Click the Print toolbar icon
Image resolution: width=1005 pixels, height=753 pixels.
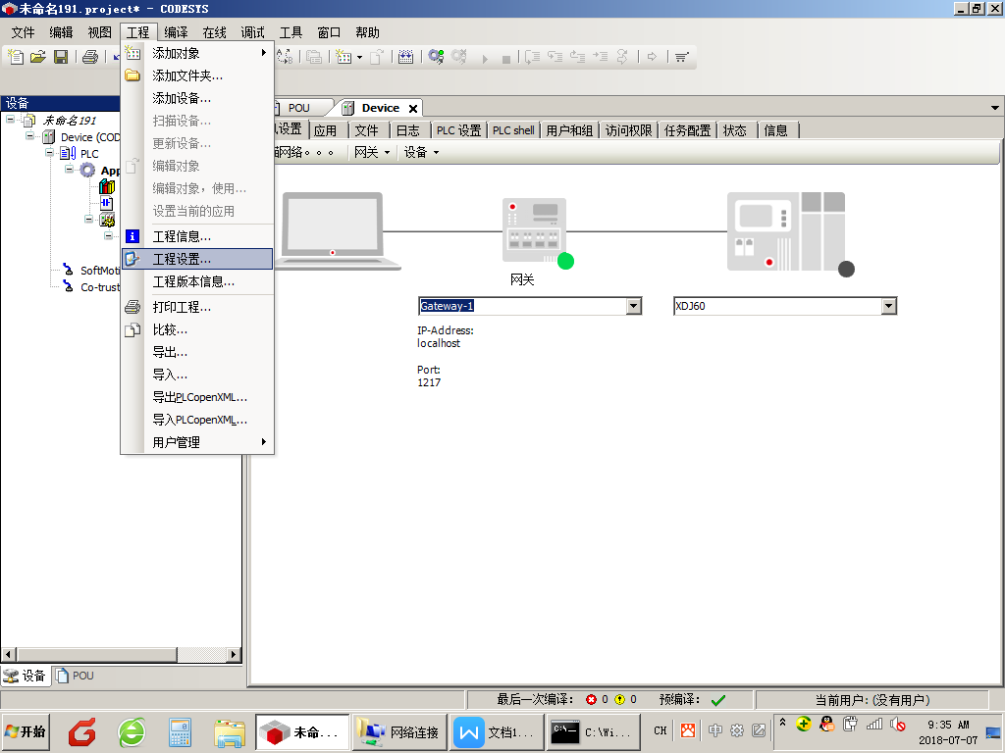(x=90, y=57)
